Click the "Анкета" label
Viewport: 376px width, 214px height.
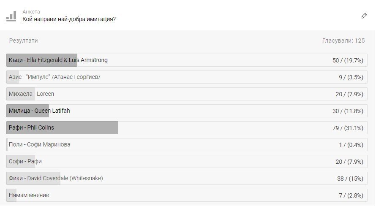[x=31, y=12]
